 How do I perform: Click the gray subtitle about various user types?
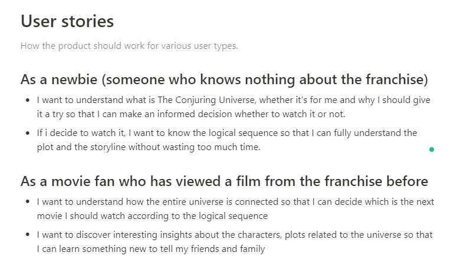pos(129,46)
